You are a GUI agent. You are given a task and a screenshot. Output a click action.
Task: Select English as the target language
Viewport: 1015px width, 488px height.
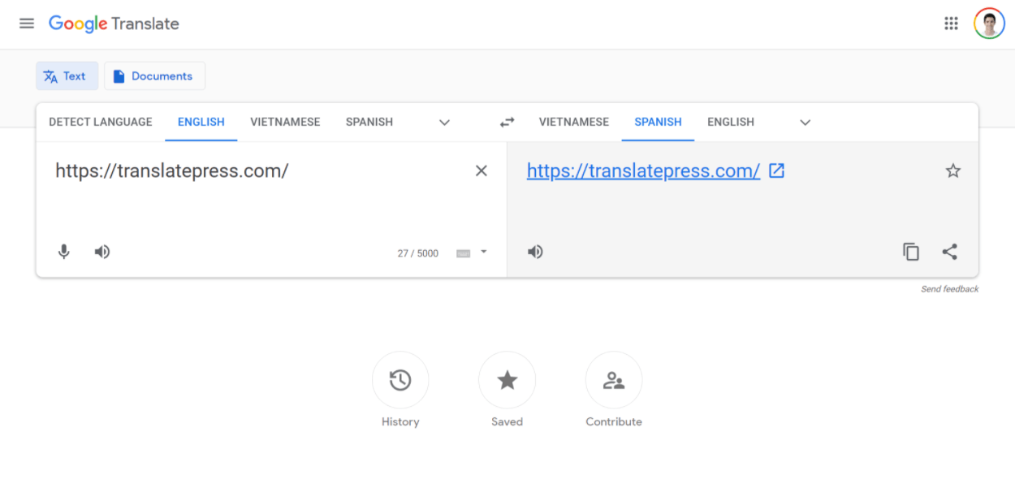(x=730, y=122)
